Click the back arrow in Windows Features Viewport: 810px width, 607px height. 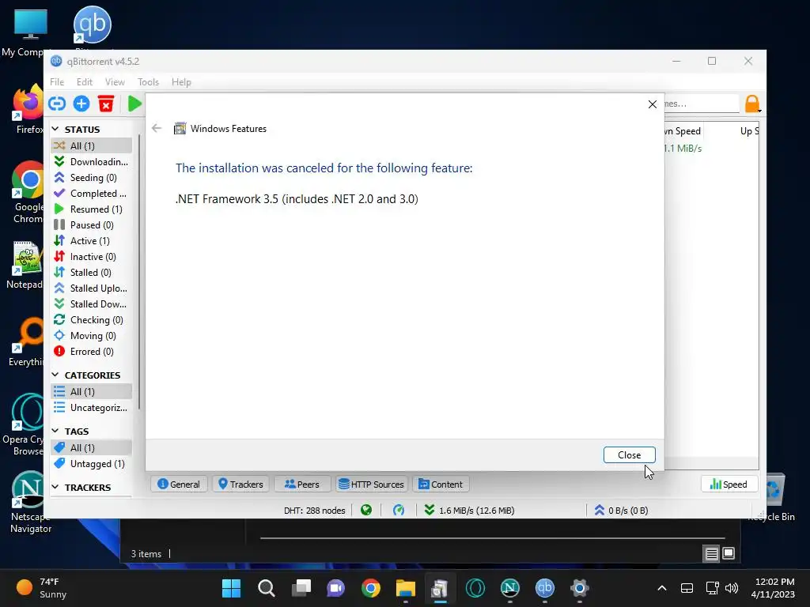coord(157,128)
